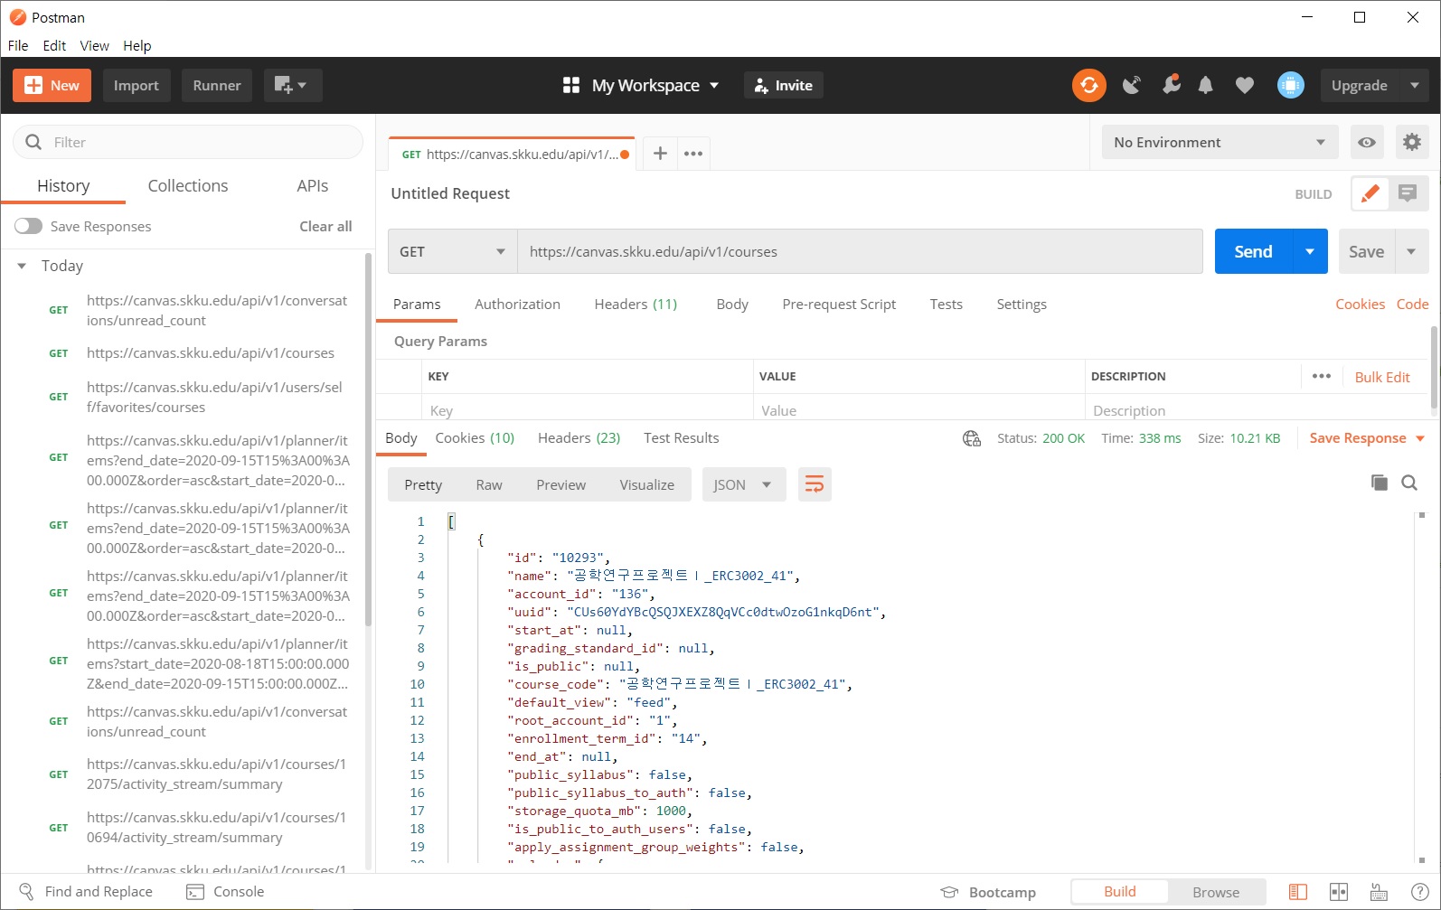Open the request Headers (11) tab
Image resolution: width=1441 pixels, height=910 pixels.
636,304
